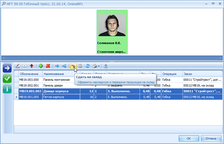Click the clipboard toolbar icon

point(80,66)
